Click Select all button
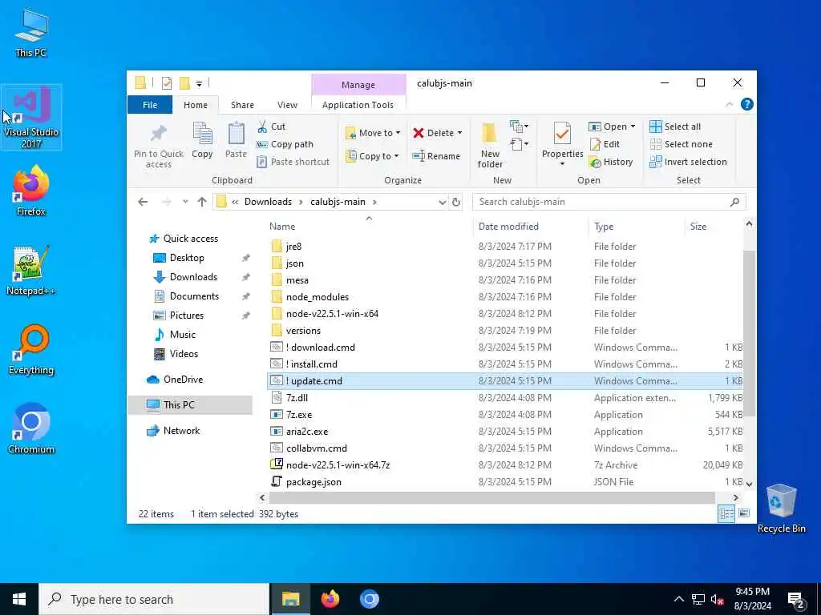Image resolution: width=821 pixels, height=615 pixels. point(675,127)
